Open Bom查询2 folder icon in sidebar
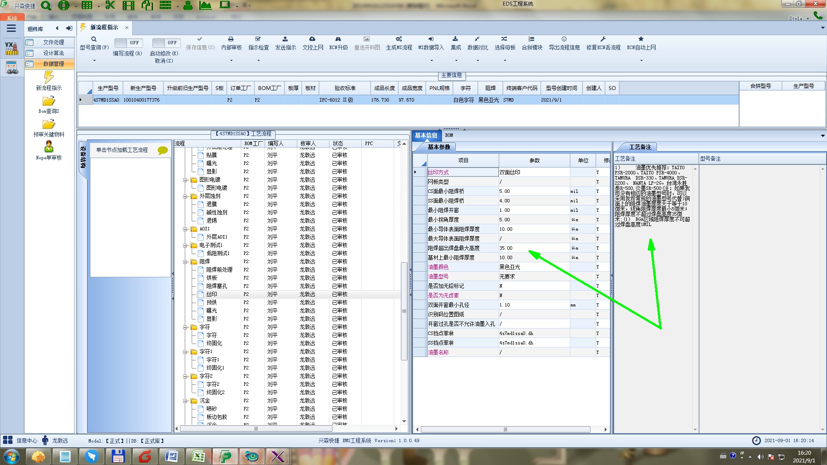 [x=49, y=101]
